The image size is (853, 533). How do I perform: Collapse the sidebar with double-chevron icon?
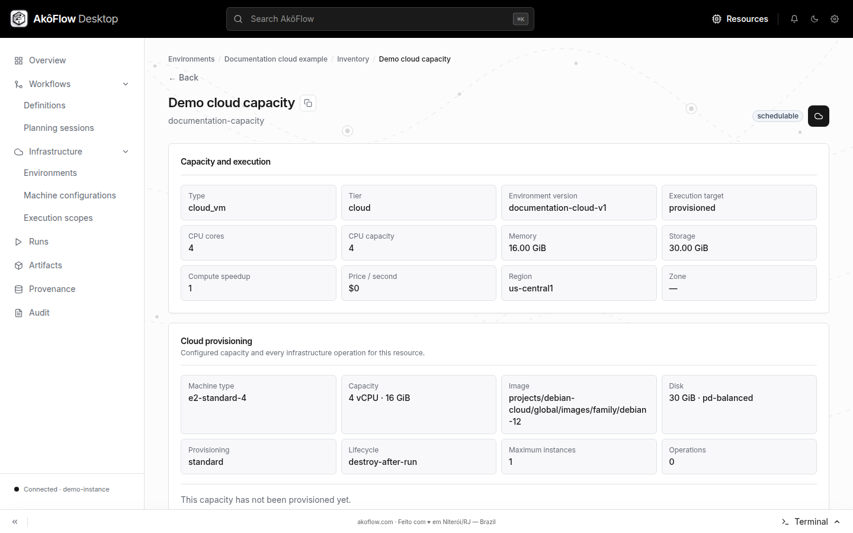click(15, 522)
